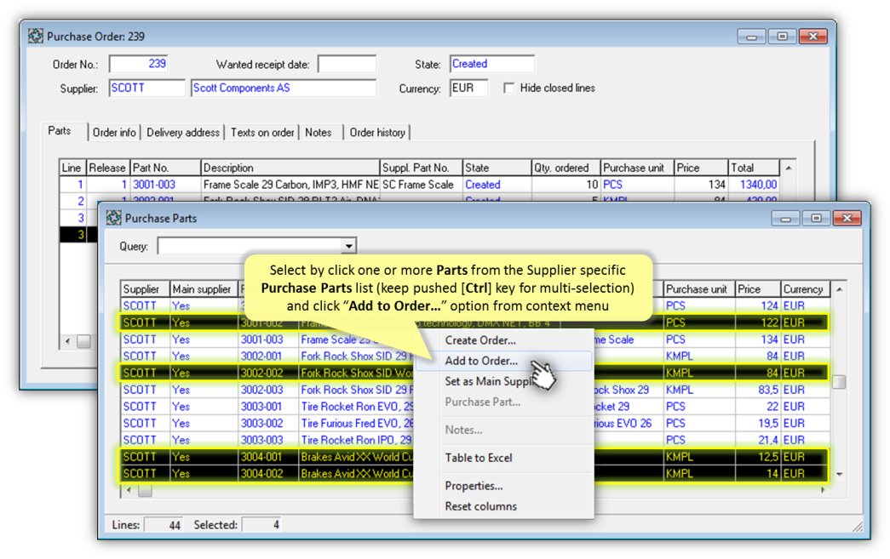Click the Scott Components AS name field

(284, 88)
